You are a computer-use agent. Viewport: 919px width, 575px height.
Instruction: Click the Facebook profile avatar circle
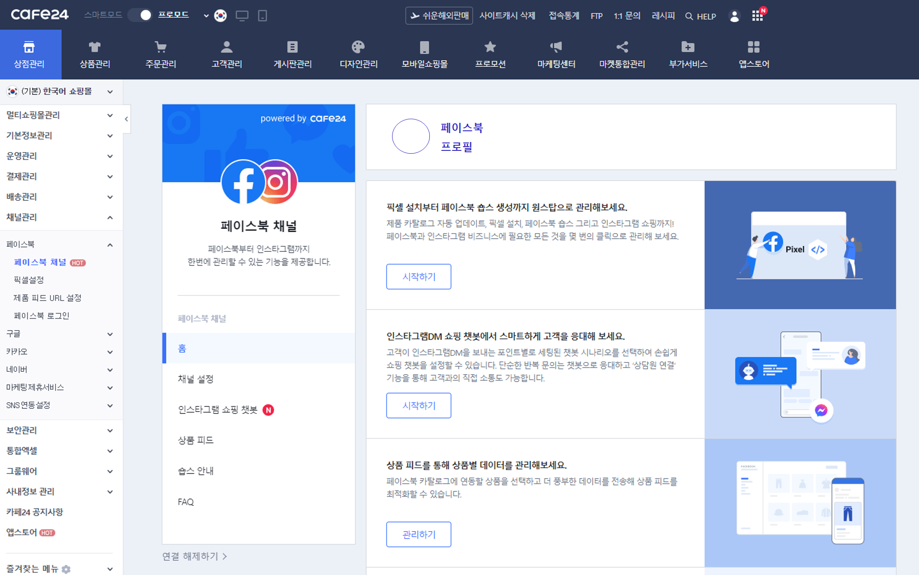411,136
